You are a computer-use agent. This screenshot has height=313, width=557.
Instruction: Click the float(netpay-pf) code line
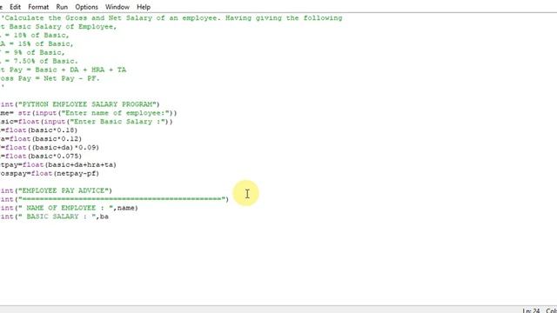pos(50,173)
